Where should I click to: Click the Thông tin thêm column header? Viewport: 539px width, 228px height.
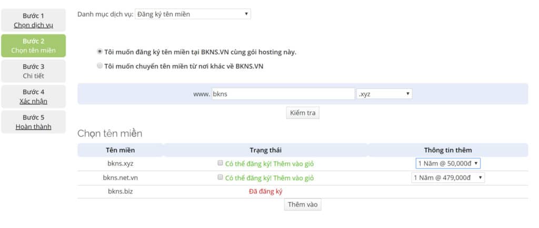pos(447,150)
